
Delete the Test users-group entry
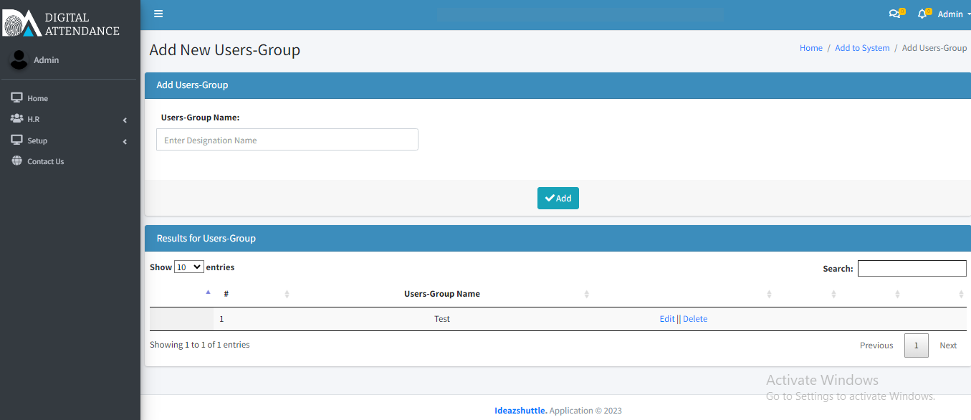point(694,318)
